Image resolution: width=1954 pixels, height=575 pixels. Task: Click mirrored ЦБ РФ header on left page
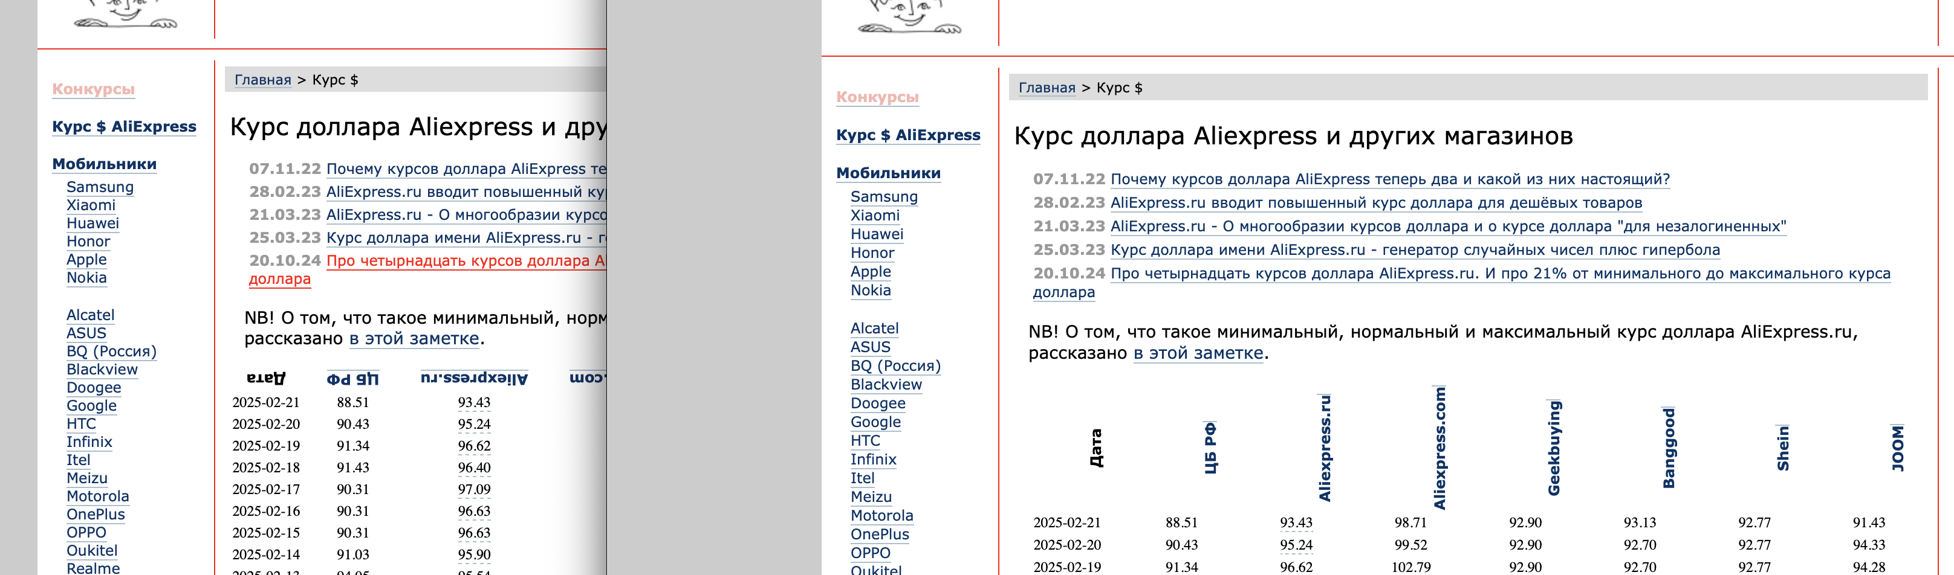tap(352, 377)
